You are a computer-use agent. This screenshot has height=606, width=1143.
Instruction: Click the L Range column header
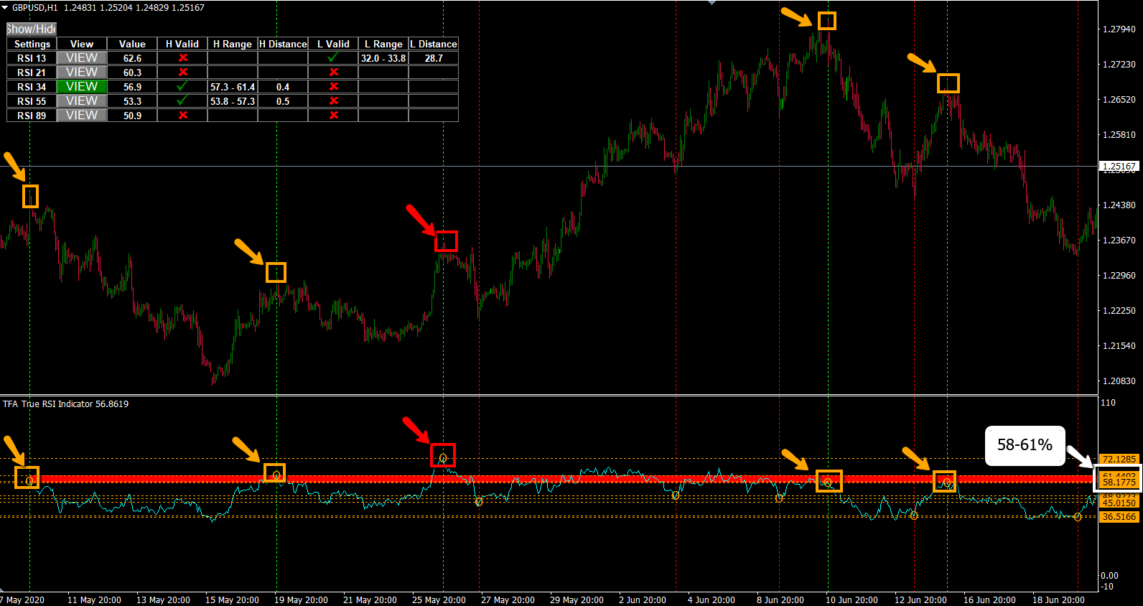tap(383, 44)
